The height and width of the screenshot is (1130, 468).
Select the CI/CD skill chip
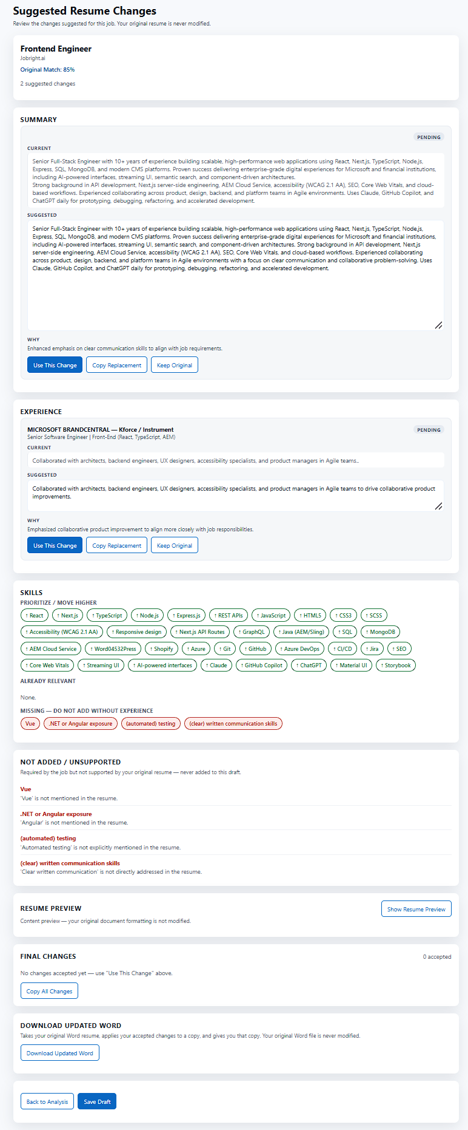[x=343, y=648]
